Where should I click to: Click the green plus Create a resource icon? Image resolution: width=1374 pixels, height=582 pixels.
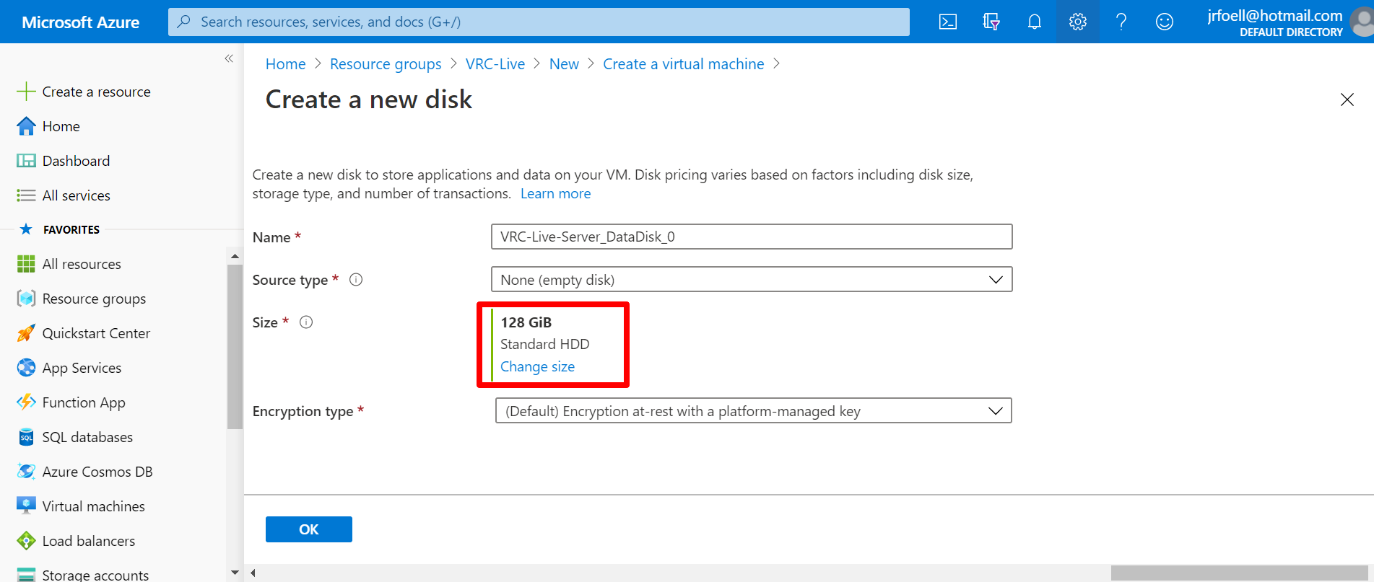[x=26, y=92]
